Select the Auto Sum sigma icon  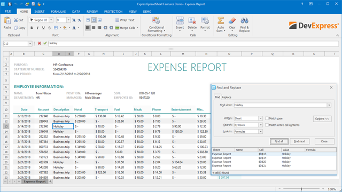[221, 21]
